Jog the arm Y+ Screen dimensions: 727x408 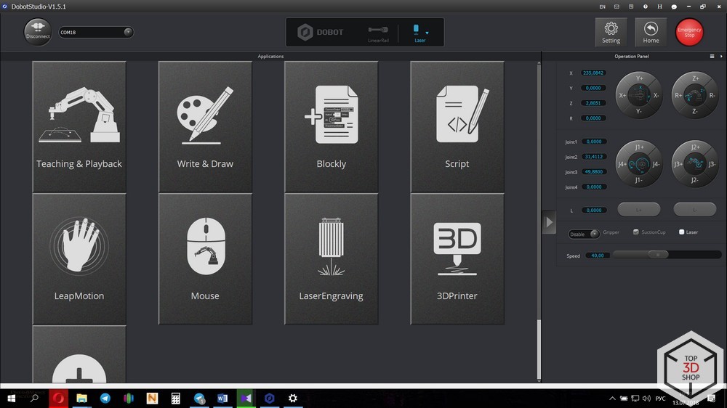click(639, 78)
